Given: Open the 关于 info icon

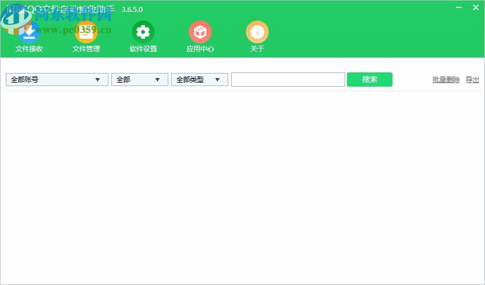Looking at the screenshot, I should pos(257,32).
